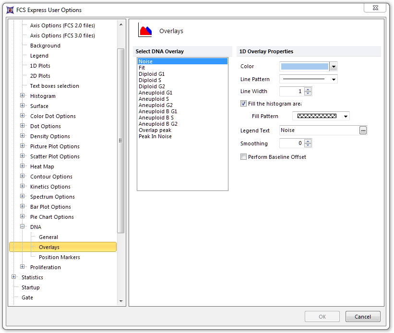The height and width of the screenshot is (333, 394).
Task: Select Position Markers in the tree
Action: [x=59, y=257]
